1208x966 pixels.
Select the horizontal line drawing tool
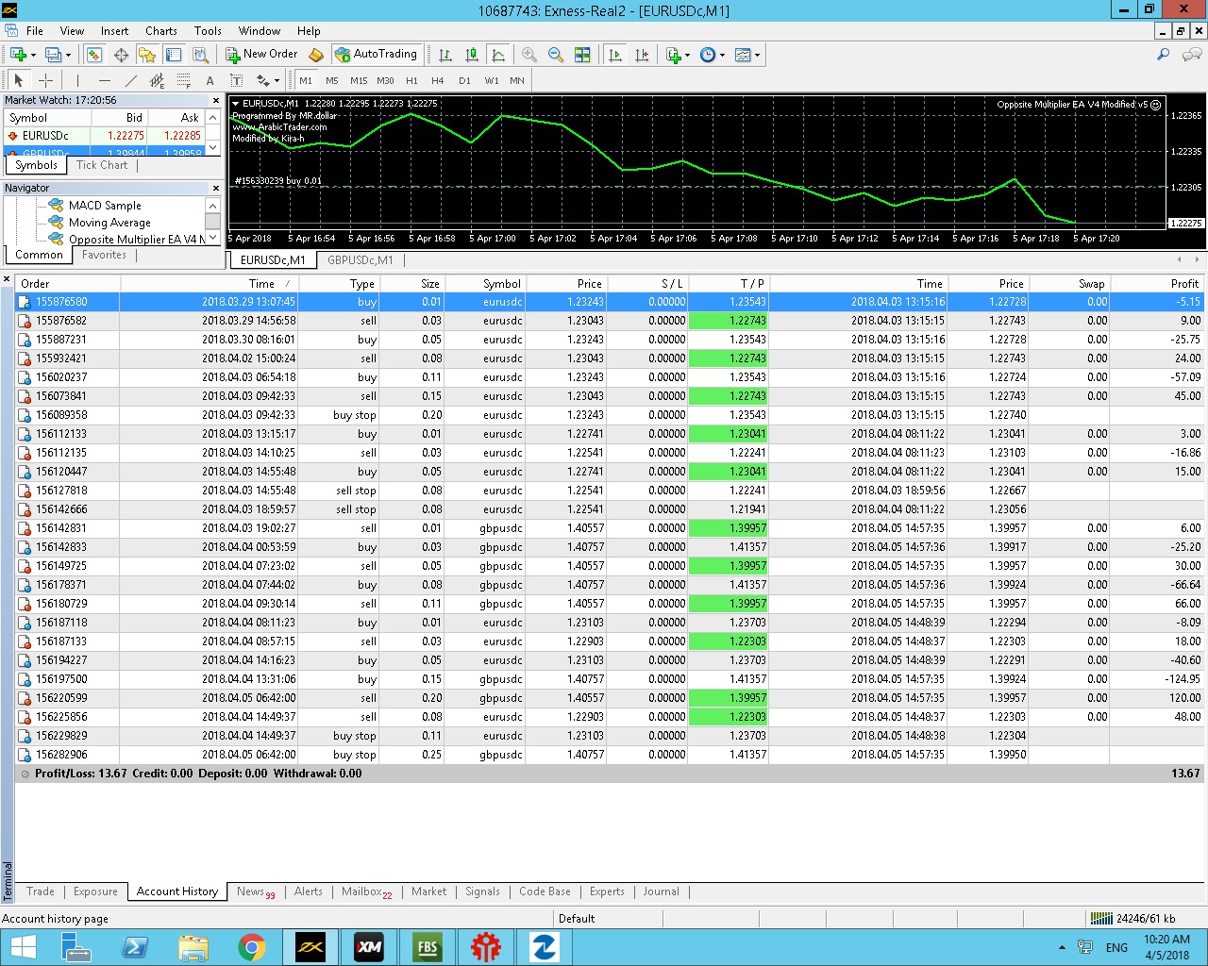(104, 81)
